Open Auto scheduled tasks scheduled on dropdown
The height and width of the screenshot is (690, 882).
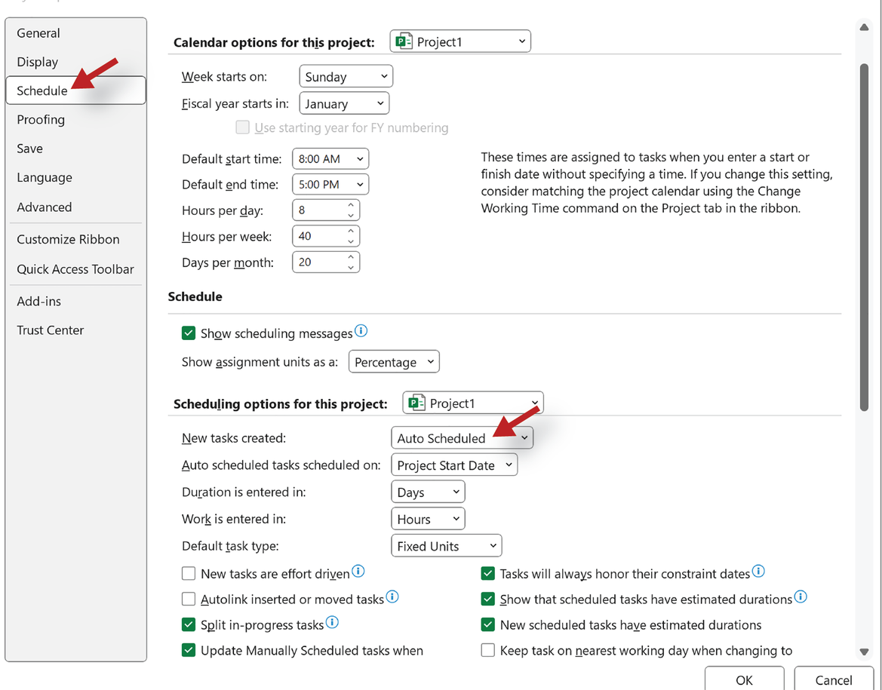tap(454, 465)
